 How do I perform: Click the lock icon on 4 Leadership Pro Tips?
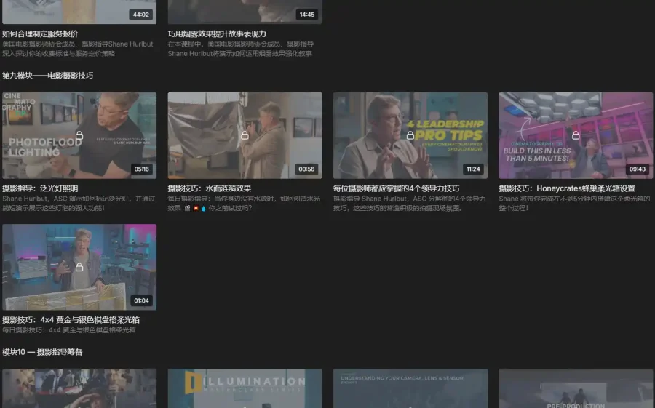click(x=410, y=135)
